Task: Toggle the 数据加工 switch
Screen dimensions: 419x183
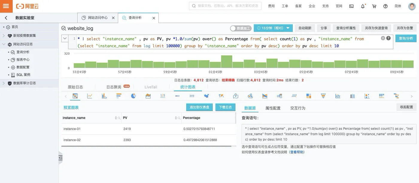Action: pos(241,28)
